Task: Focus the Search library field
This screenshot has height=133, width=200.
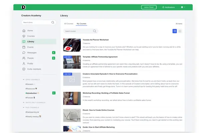Action: [39, 22]
